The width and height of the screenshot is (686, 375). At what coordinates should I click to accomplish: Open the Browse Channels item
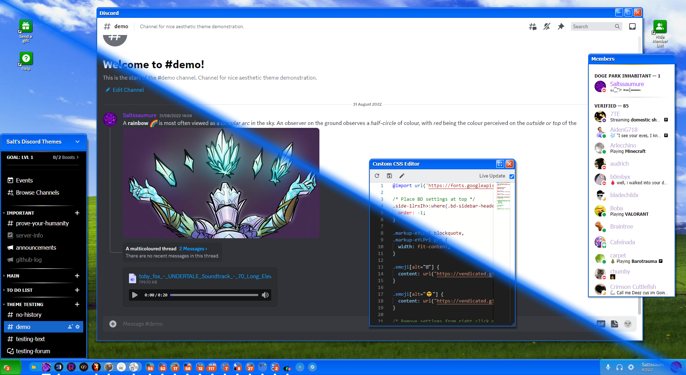click(38, 192)
